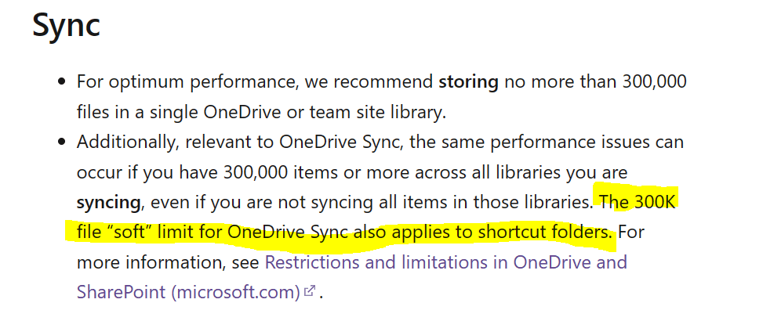This screenshot has height=321, width=763.
Task: Click the bold word storing
Action: tap(468, 82)
